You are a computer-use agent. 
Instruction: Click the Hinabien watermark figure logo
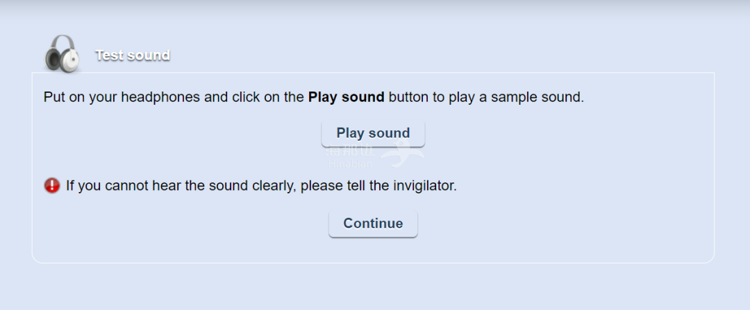click(x=402, y=154)
